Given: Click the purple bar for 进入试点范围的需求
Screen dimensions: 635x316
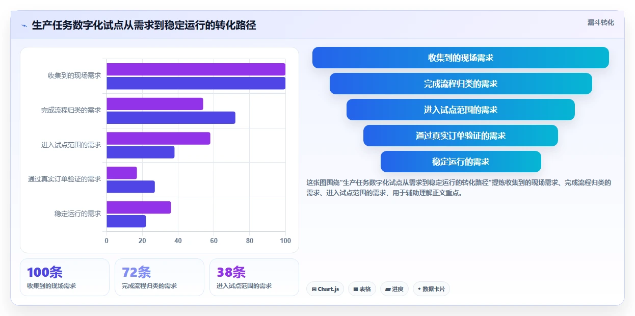Looking at the screenshot, I should click(158, 138).
